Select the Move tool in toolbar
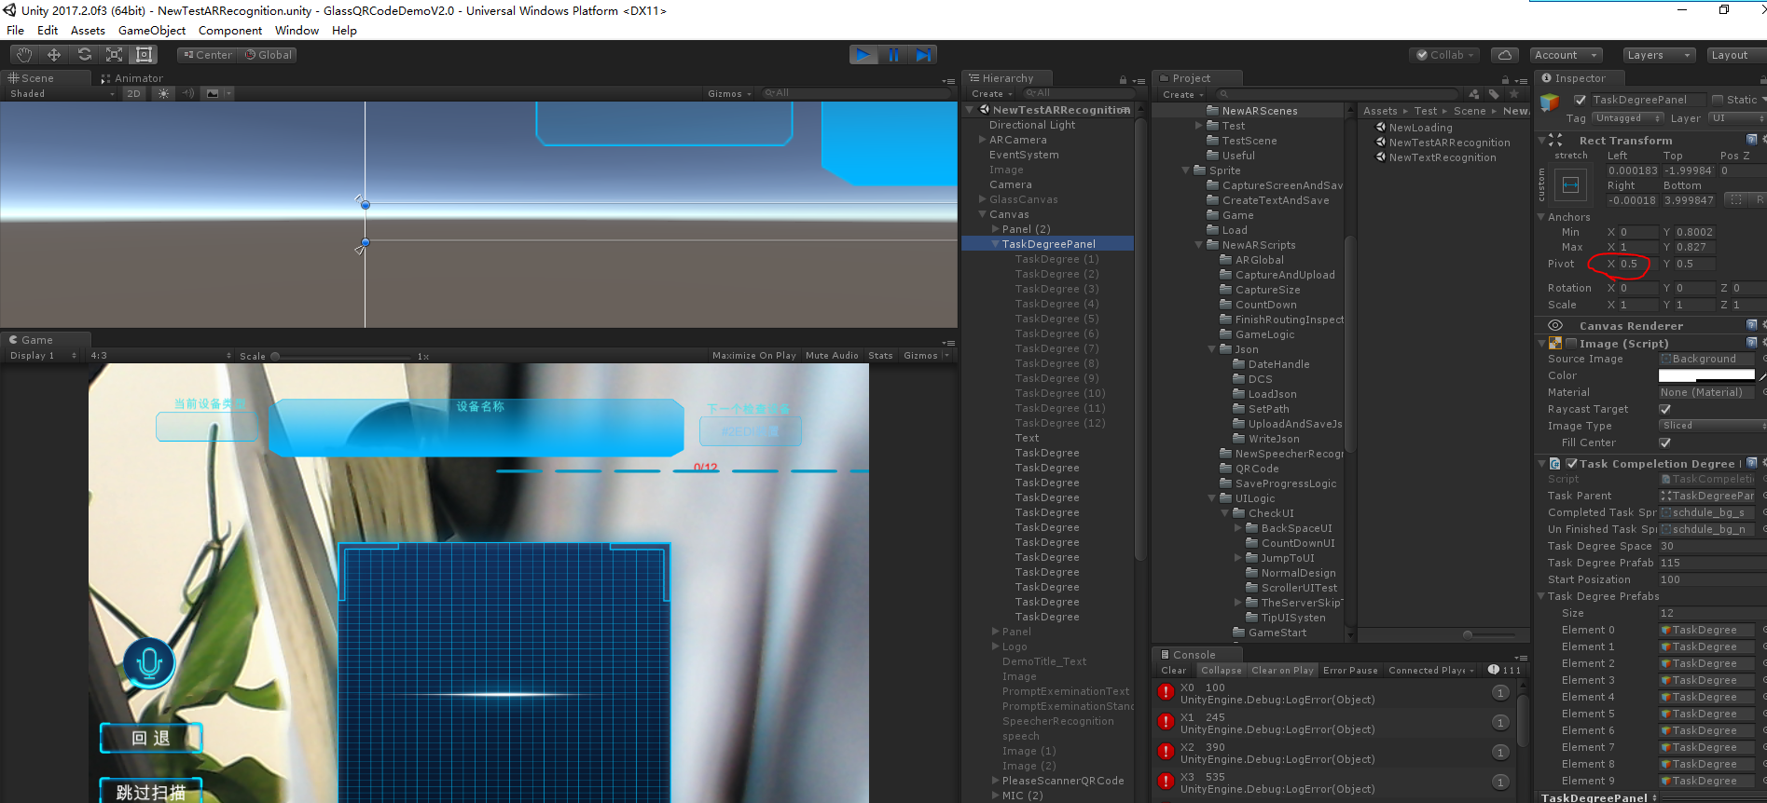The image size is (1767, 803). (54, 55)
